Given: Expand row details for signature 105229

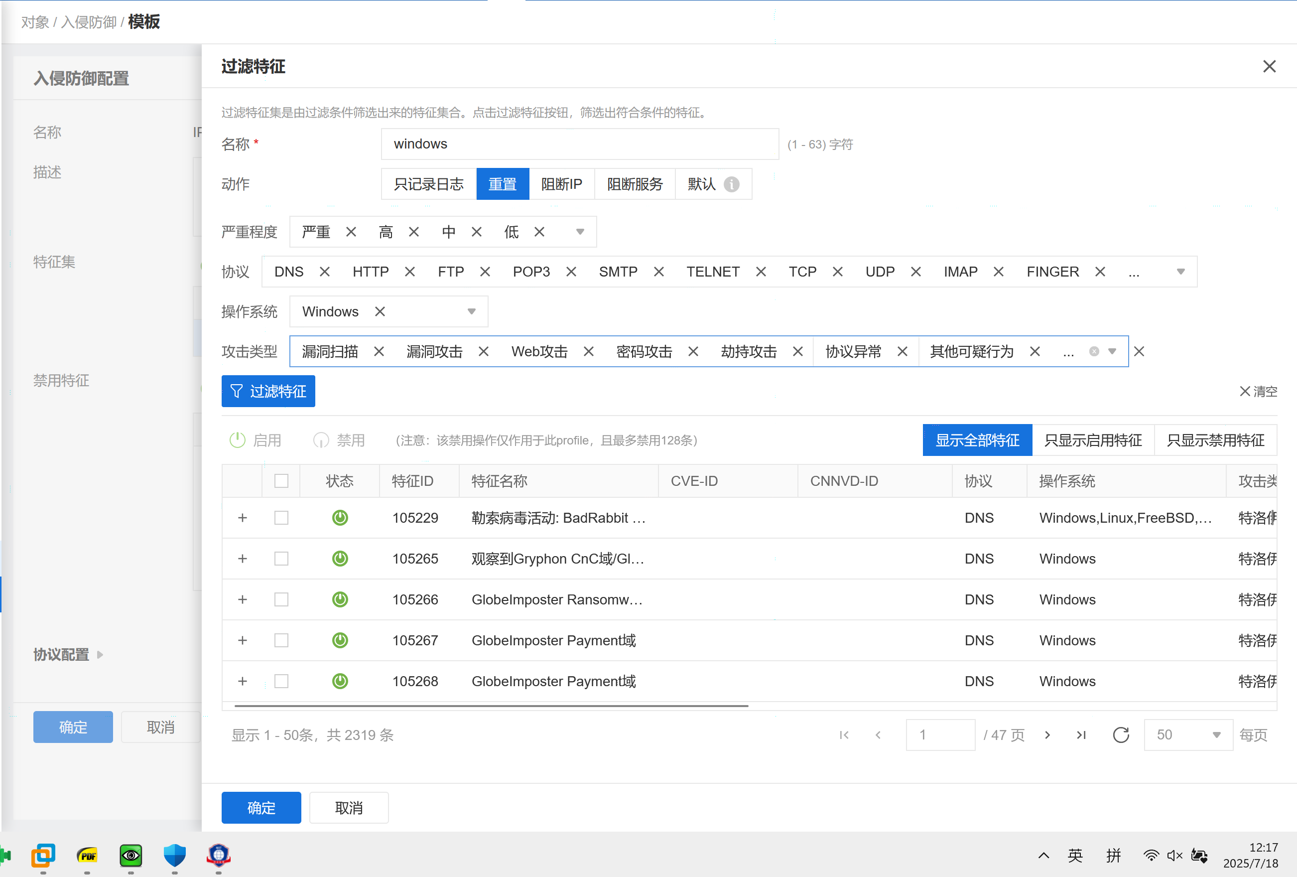Looking at the screenshot, I should point(242,518).
